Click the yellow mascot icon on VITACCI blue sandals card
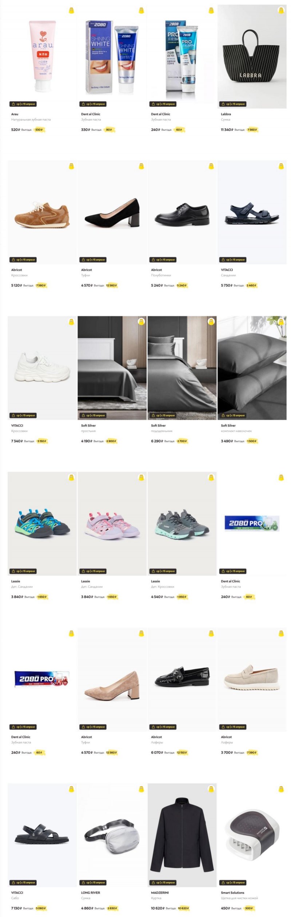Screen dimensions: 291x917 coord(281,166)
